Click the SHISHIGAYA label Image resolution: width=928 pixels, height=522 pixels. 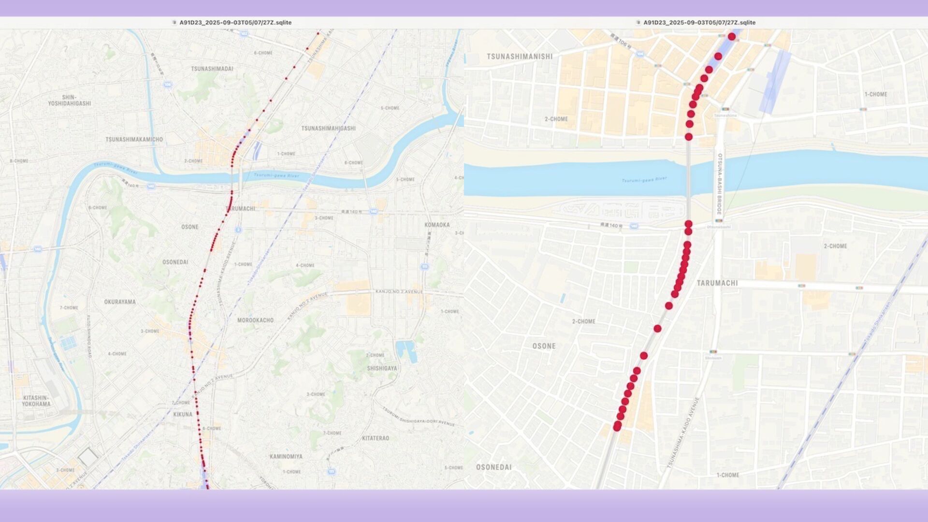click(x=382, y=368)
